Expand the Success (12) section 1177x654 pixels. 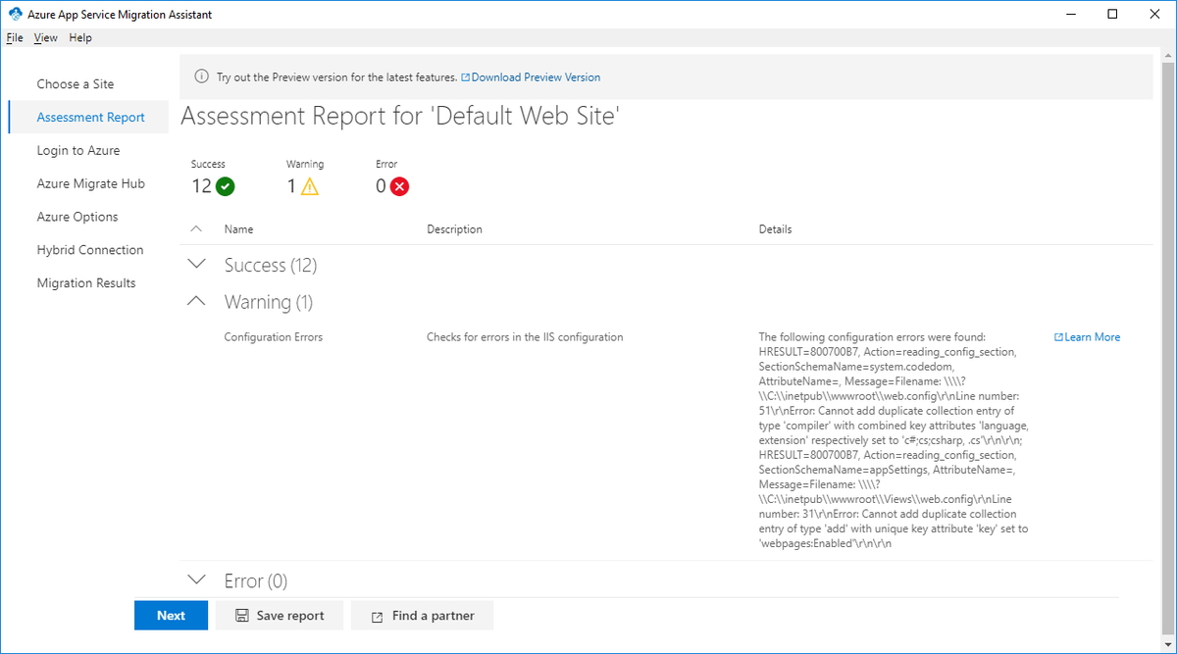(196, 265)
